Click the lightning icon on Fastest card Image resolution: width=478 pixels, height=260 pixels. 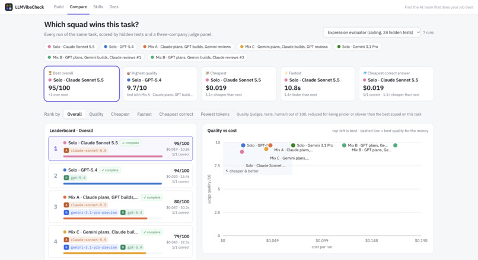286,73
